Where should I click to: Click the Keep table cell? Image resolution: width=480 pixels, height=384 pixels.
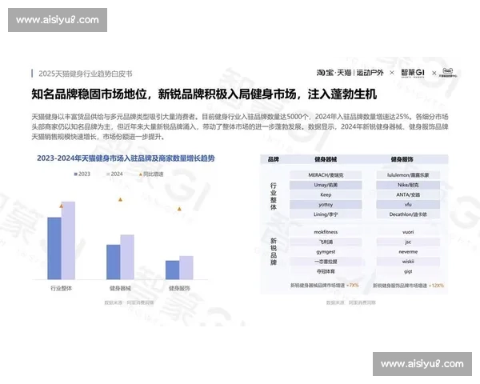[326, 194]
